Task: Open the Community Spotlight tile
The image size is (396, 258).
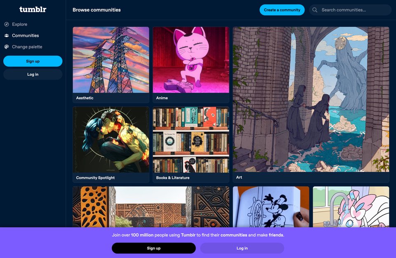Action: [x=111, y=144]
